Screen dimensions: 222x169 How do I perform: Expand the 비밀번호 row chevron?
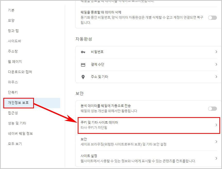click(216, 52)
